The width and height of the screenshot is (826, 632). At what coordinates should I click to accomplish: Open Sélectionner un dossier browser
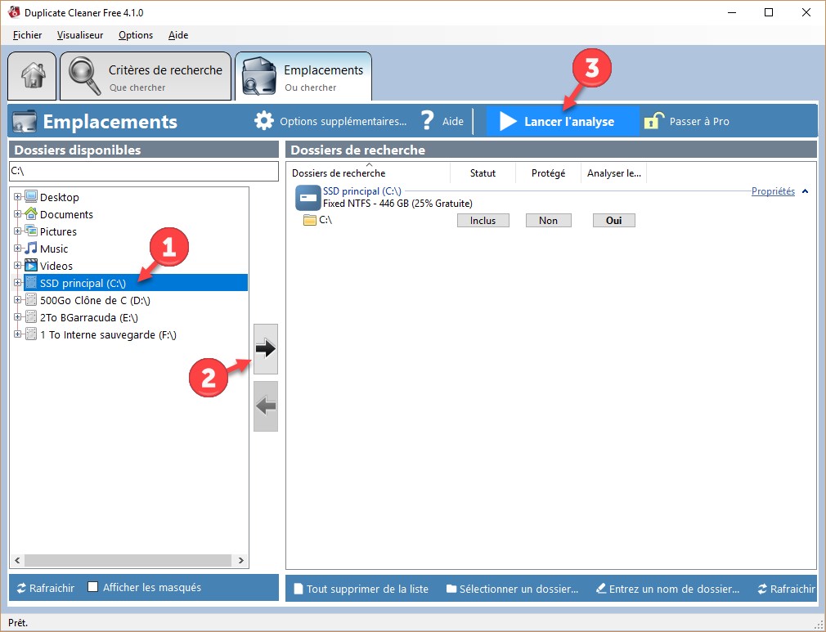point(512,589)
